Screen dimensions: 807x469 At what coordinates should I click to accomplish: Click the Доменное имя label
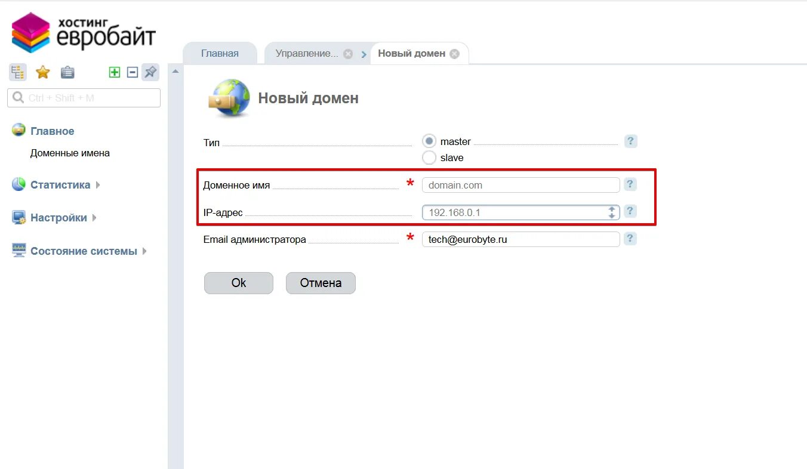(236, 186)
